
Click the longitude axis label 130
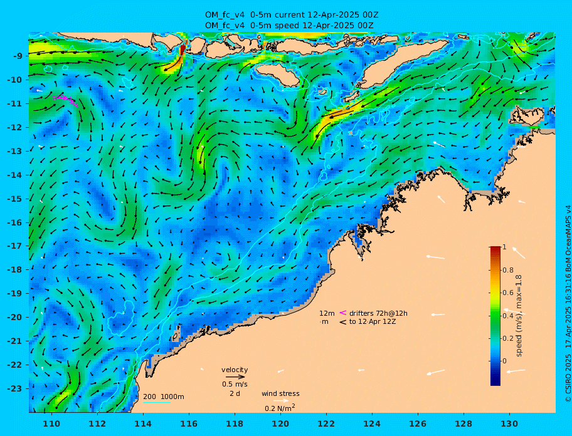tap(509, 424)
